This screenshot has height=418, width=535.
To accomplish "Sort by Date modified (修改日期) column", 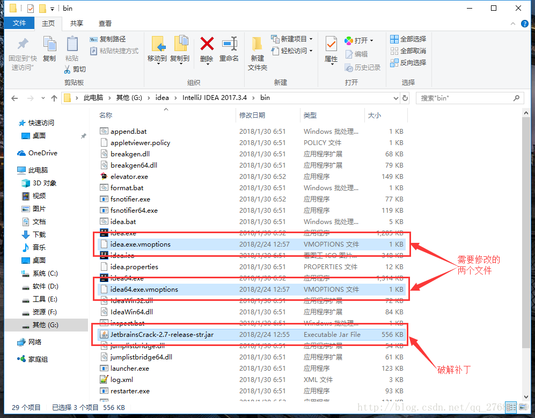I will (252, 115).
